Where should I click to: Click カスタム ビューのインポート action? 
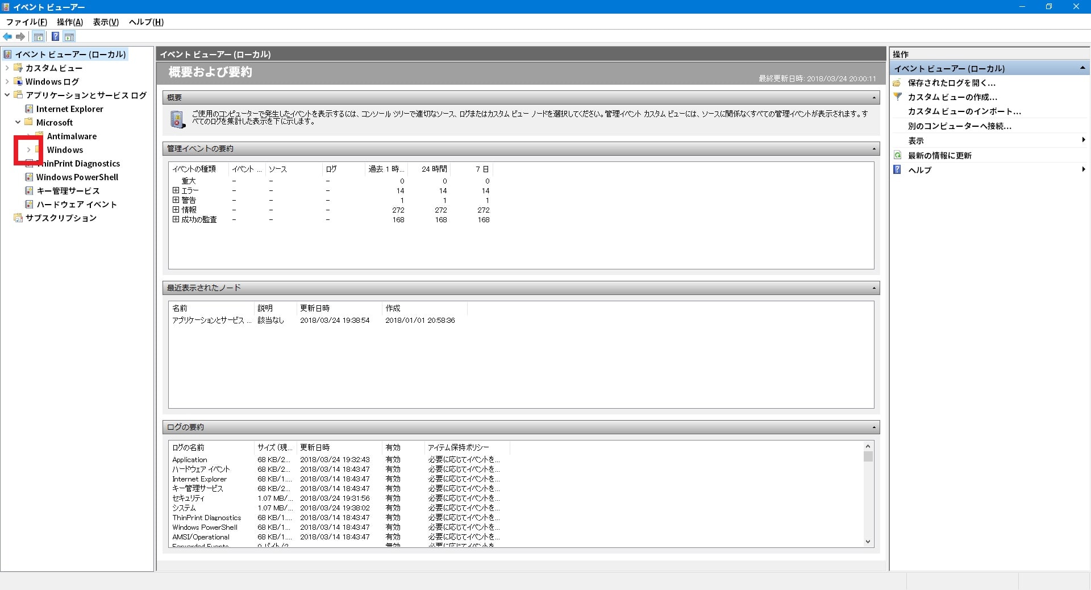point(964,111)
